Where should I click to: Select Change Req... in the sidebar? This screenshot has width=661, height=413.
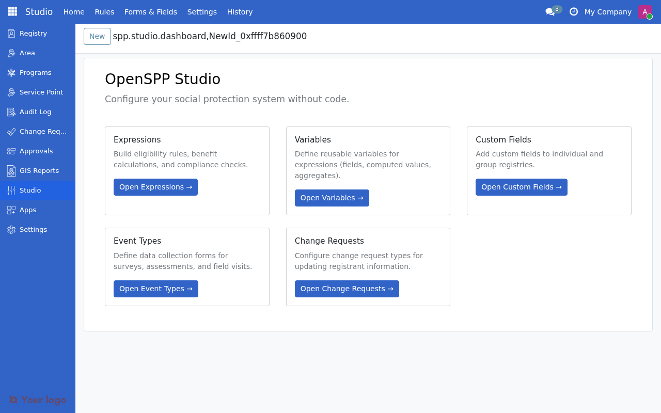tap(42, 131)
